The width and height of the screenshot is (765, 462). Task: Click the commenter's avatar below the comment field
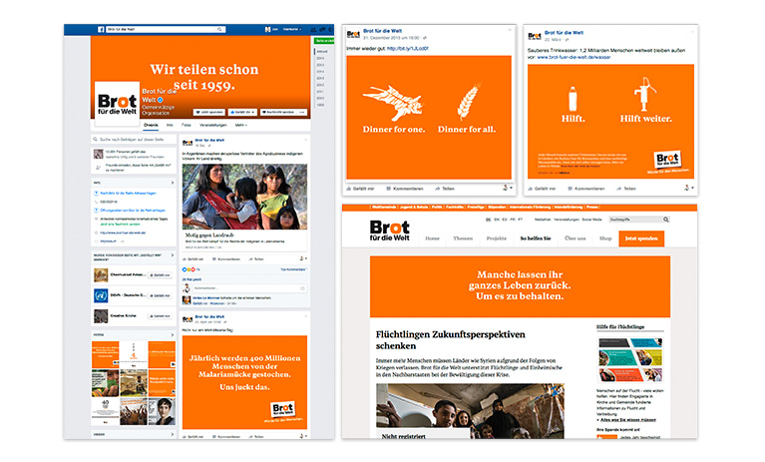[187, 300]
